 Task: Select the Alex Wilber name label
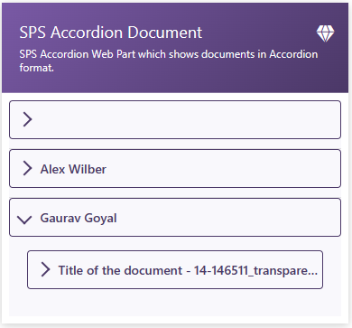click(73, 169)
